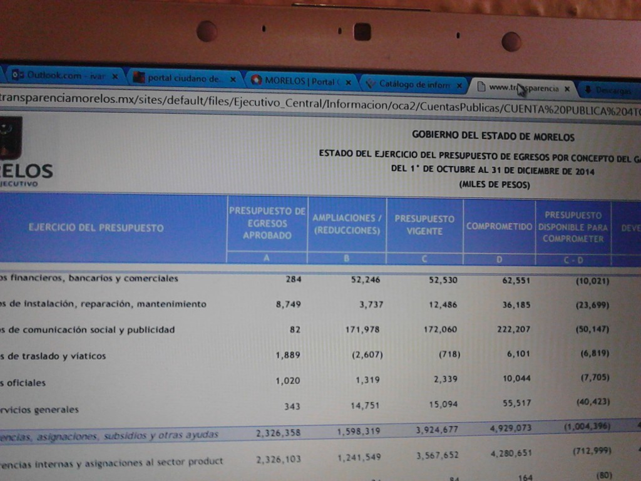The image size is (641, 481).
Task: Click the Outlook.com tab favicon
Action: pos(18,76)
